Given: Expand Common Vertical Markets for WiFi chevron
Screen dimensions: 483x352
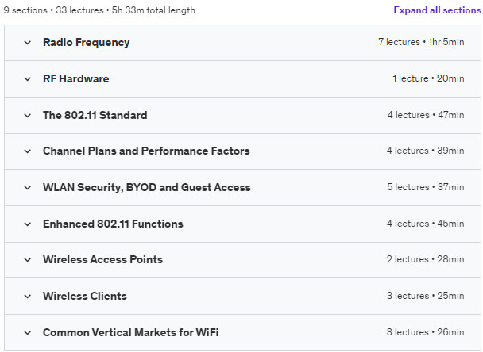Looking at the screenshot, I should click(28, 332).
